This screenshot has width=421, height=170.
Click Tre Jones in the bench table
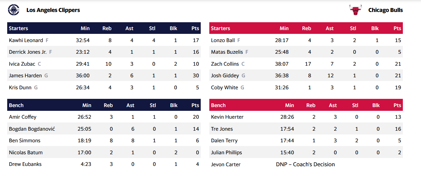[222, 129]
